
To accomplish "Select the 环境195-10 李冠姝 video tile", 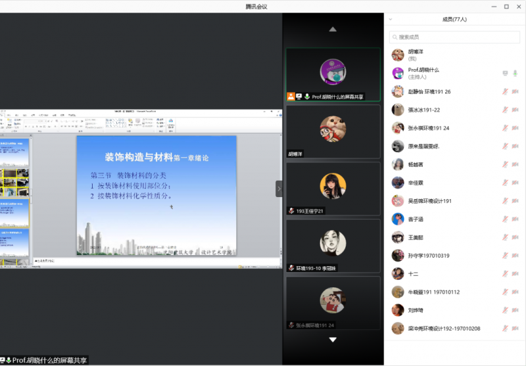I will point(333,245).
